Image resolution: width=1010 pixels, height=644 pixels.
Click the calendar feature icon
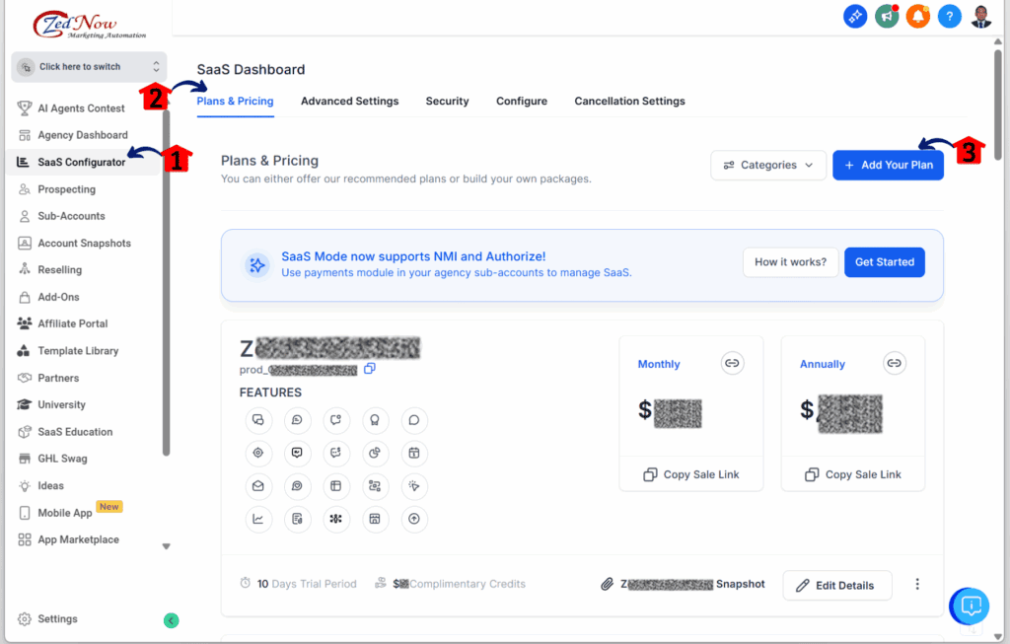coord(414,453)
